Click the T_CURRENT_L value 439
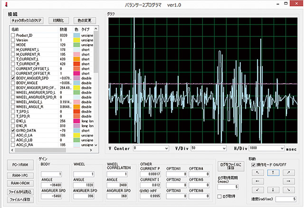This screenshot has height=208, width=304. pyautogui.click(x=63, y=59)
